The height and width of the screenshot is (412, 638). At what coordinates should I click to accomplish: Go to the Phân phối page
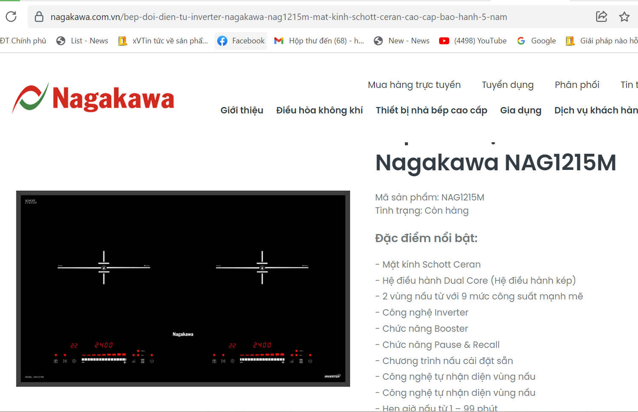[577, 85]
